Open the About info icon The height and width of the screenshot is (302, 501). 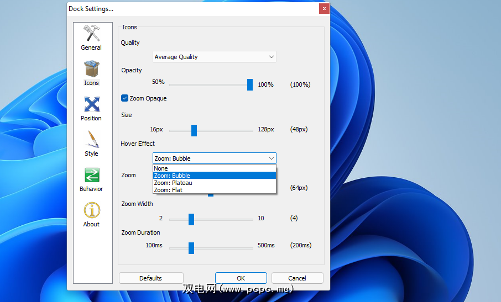click(91, 211)
